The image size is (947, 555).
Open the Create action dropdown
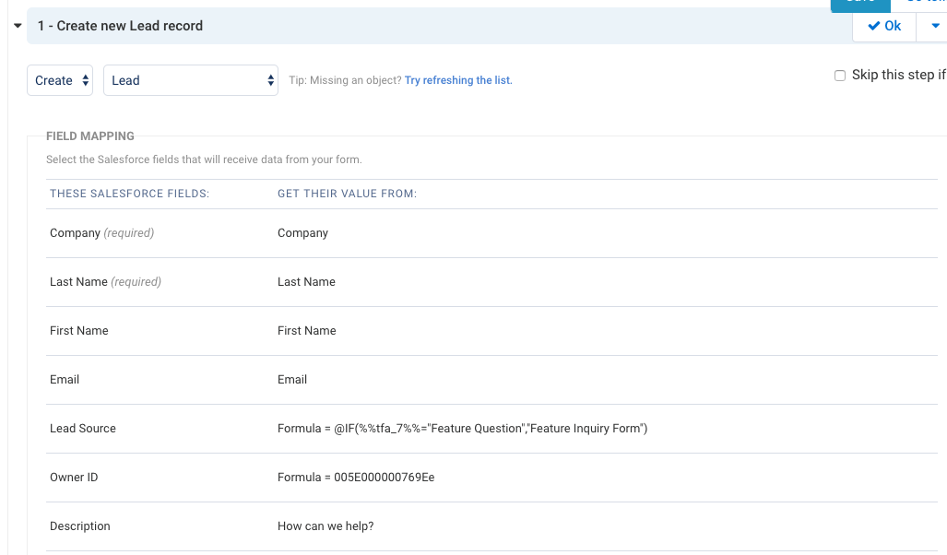[x=60, y=80]
